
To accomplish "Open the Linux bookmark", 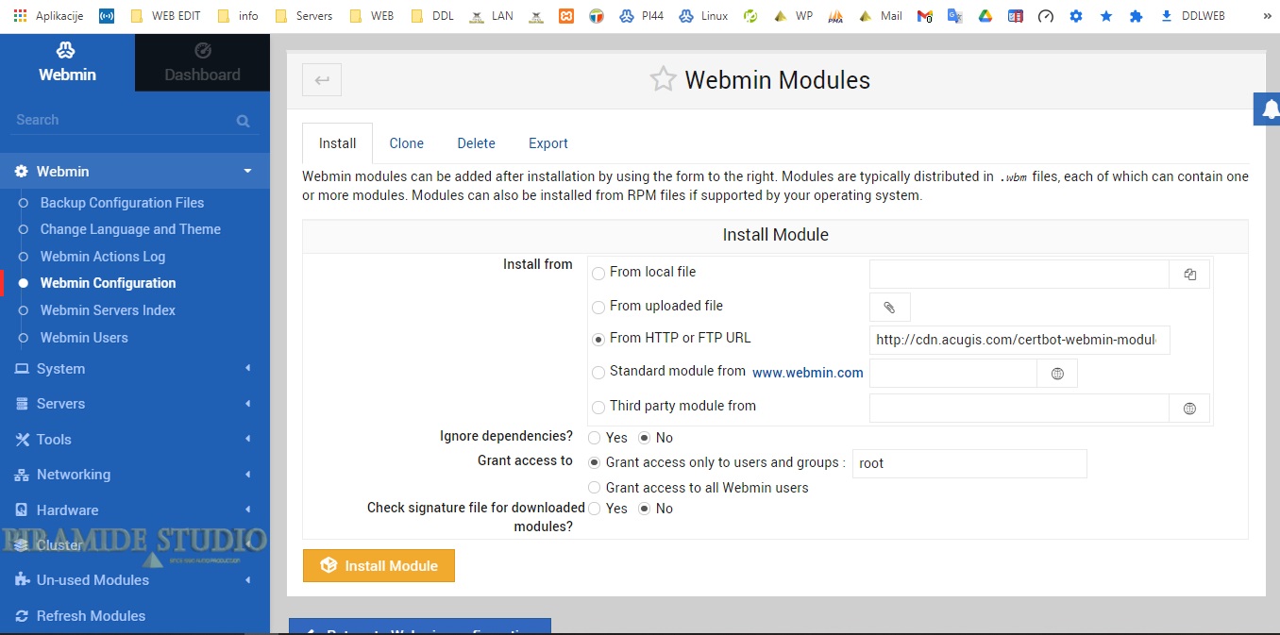I will (702, 16).
